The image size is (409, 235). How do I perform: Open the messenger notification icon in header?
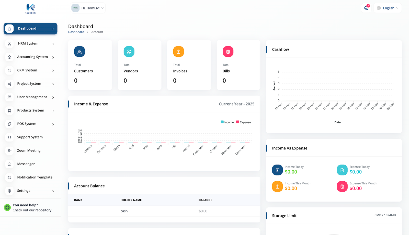pyautogui.click(x=366, y=8)
